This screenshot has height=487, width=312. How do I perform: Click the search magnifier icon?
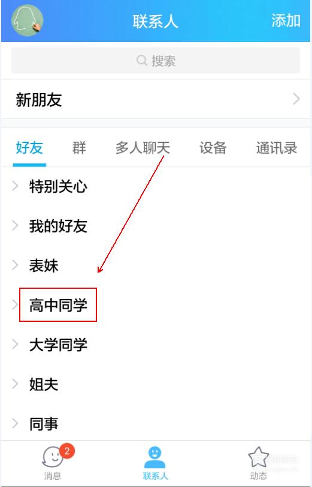[141, 60]
